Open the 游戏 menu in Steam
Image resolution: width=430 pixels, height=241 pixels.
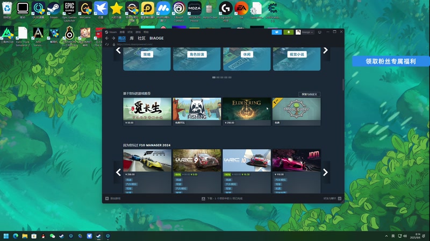[x=138, y=32]
